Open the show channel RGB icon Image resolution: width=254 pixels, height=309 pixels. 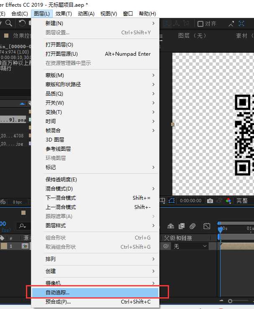228,201
